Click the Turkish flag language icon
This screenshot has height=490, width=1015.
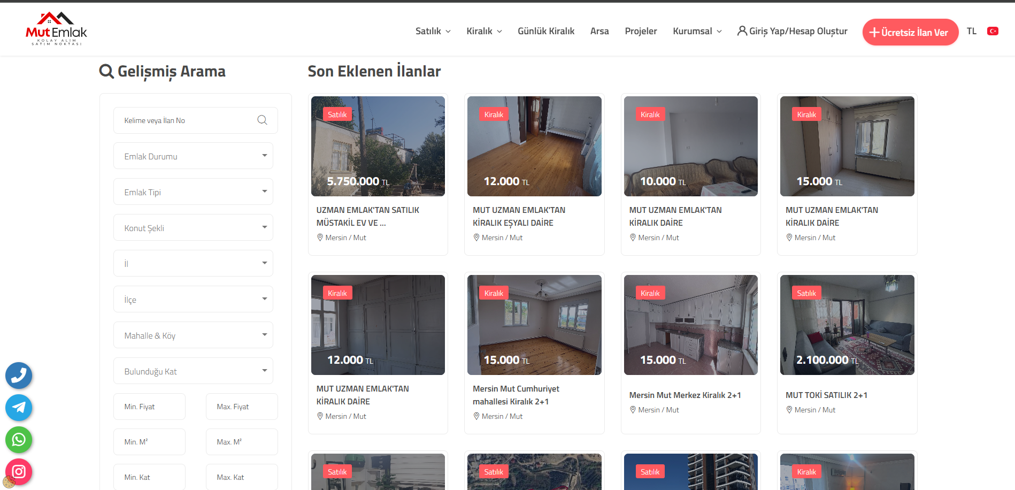coord(993,31)
